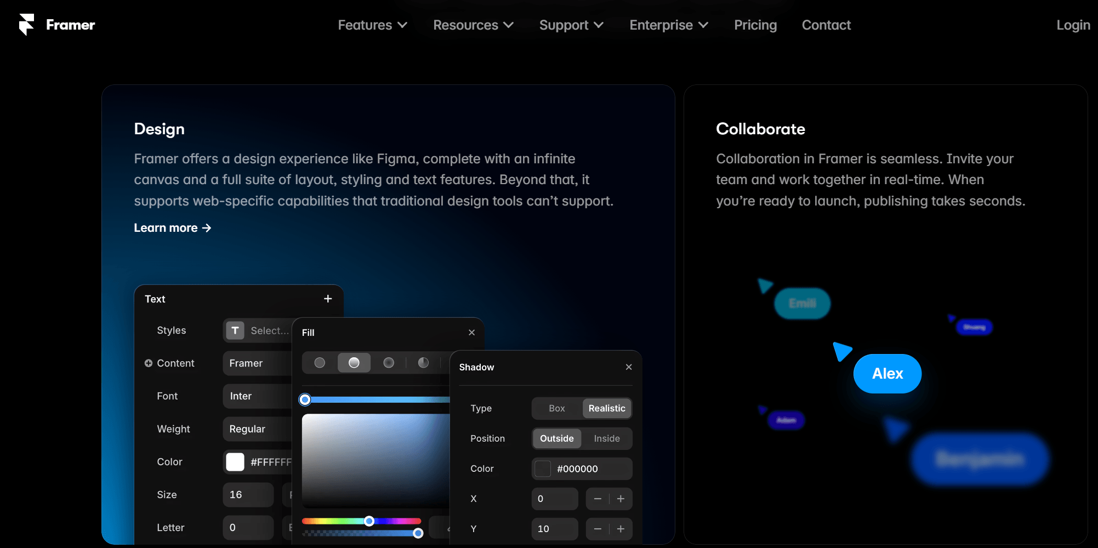Expand the Enterprise menu

669,25
